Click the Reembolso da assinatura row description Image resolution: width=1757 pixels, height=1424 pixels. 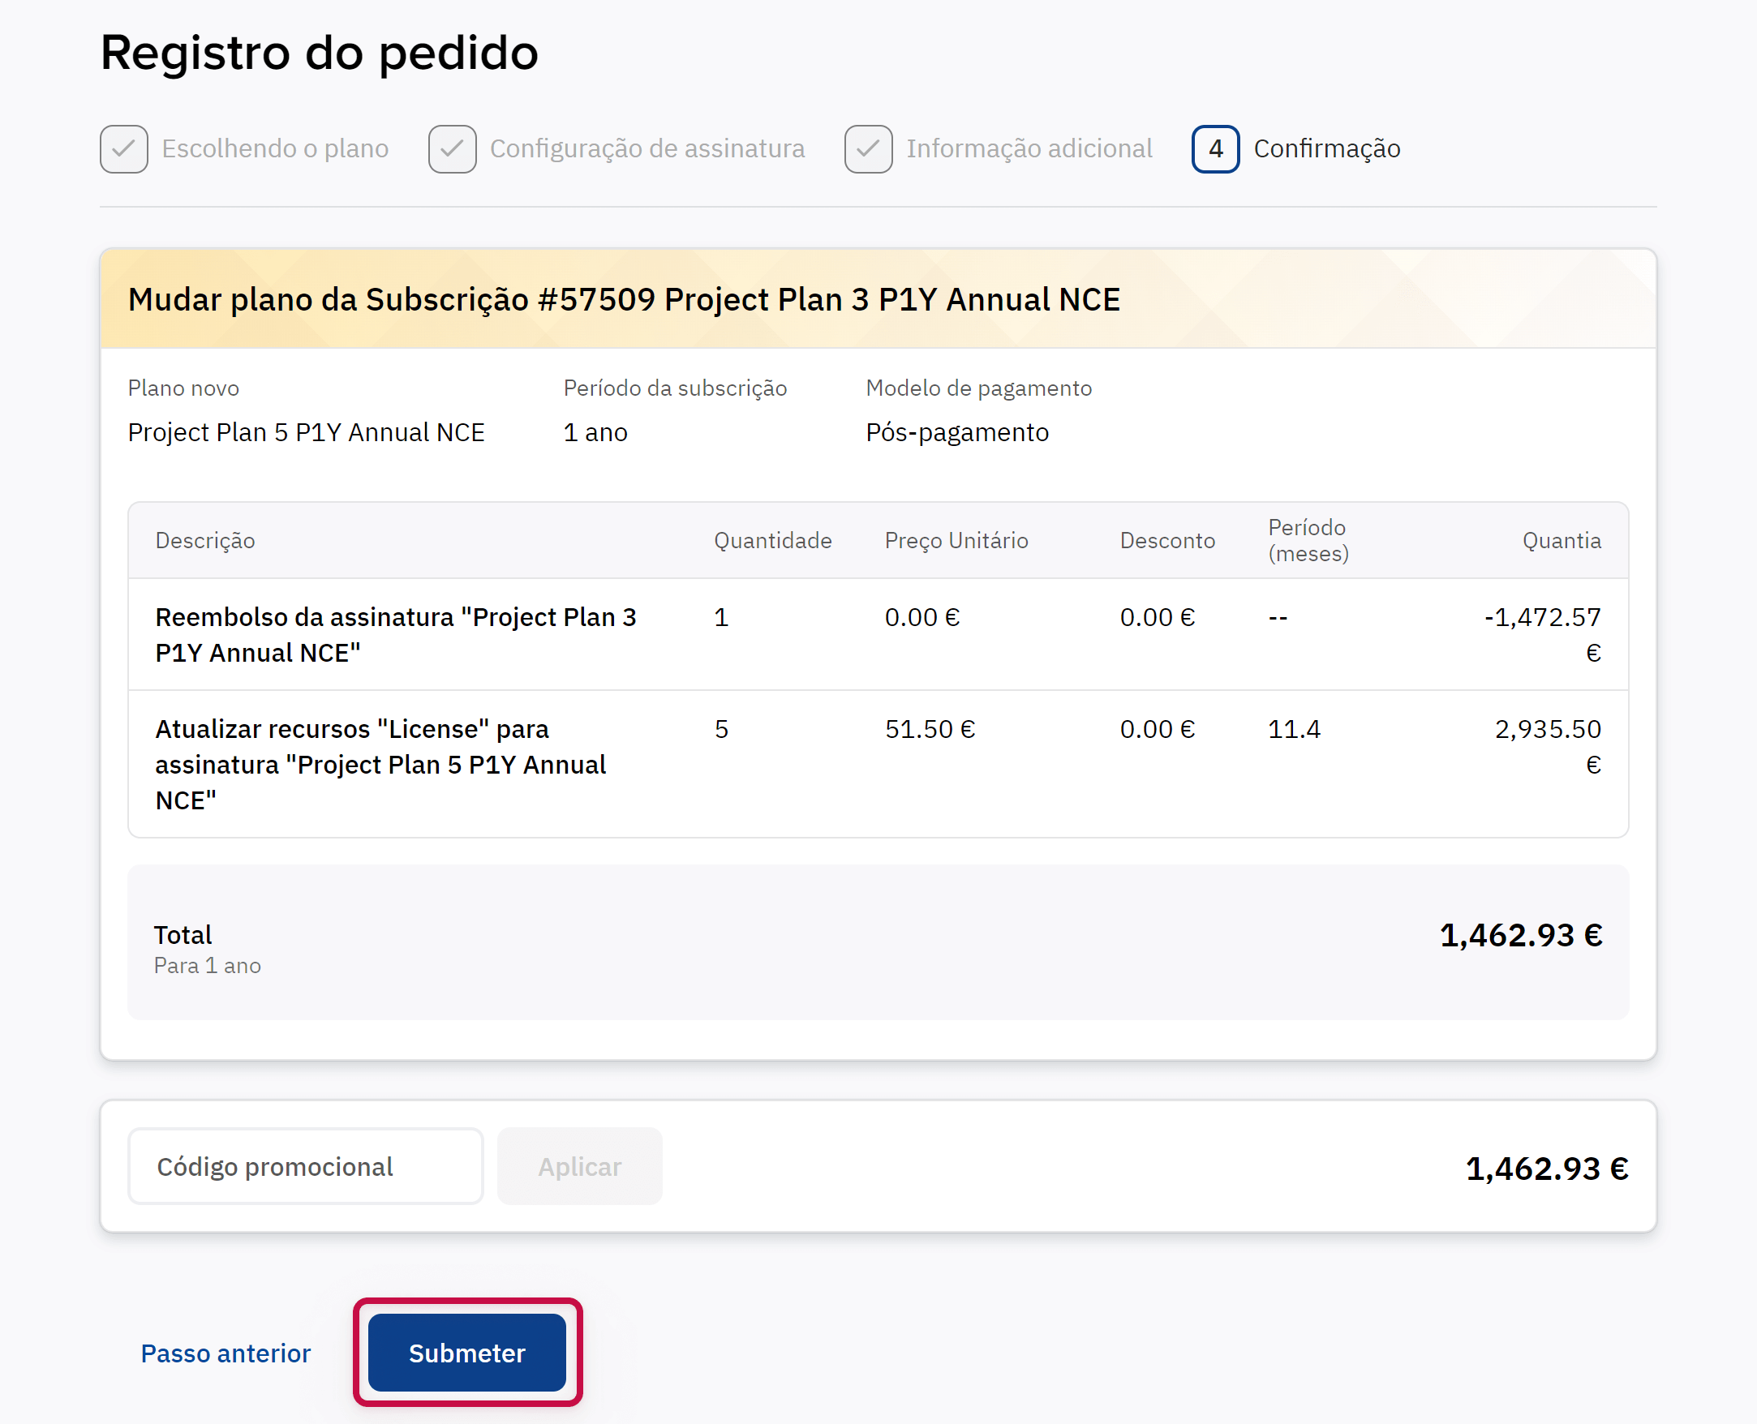[396, 634]
